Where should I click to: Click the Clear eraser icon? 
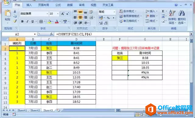(163, 21)
